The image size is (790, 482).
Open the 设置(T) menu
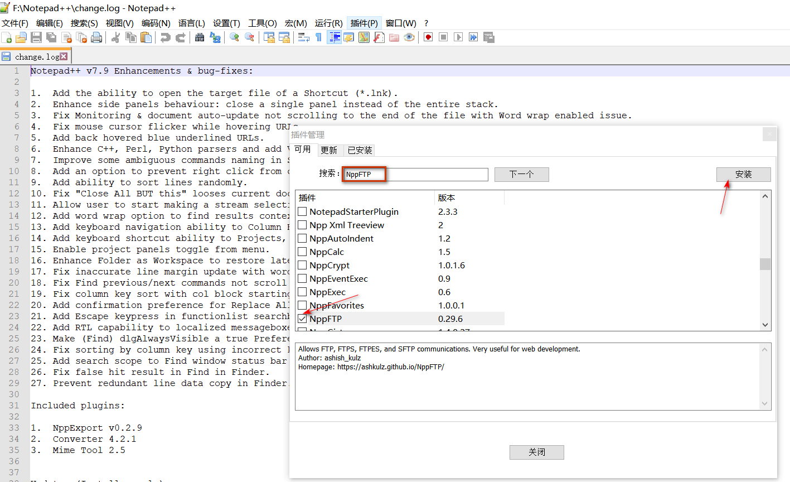coord(226,23)
